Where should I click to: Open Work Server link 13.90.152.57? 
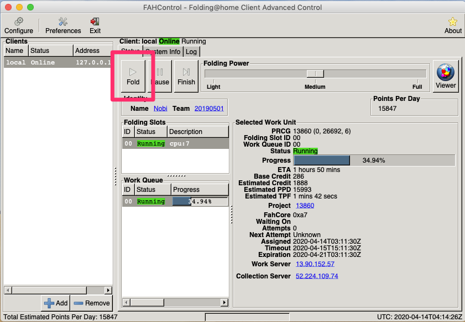pyautogui.click(x=315, y=264)
